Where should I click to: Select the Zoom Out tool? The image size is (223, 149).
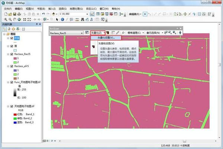pos(10,19)
